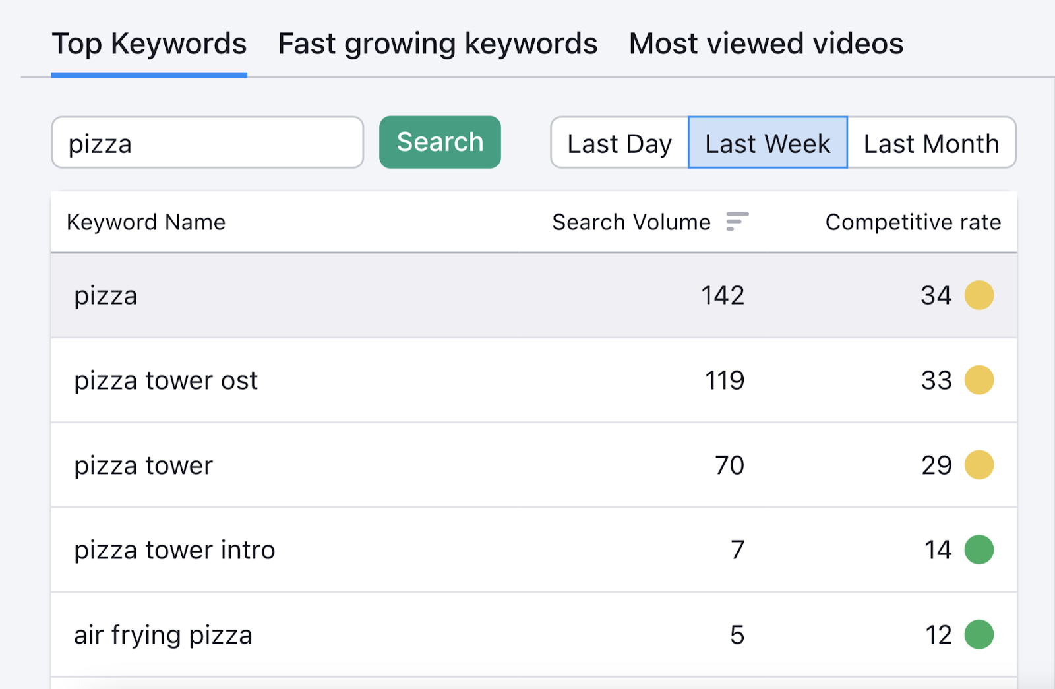Click the Keyword Name column header
Viewport: 1055px width, 689px height.
tap(146, 222)
